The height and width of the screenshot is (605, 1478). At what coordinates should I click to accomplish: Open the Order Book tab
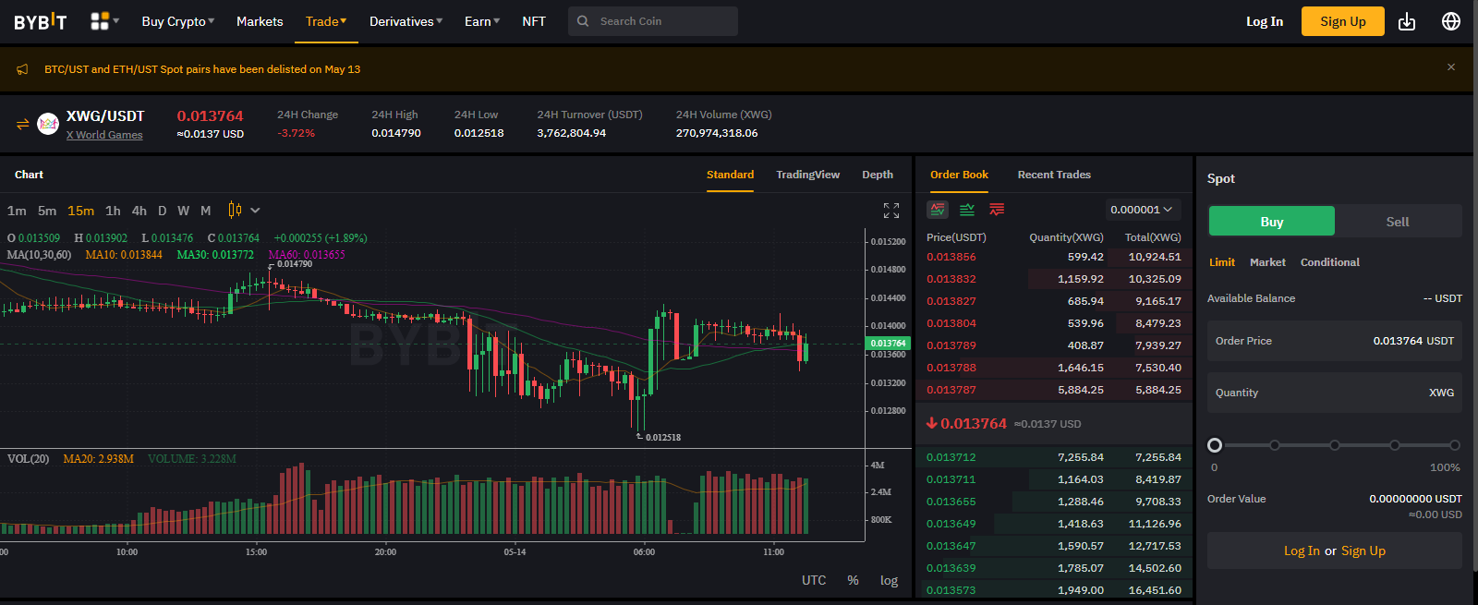[959, 175]
